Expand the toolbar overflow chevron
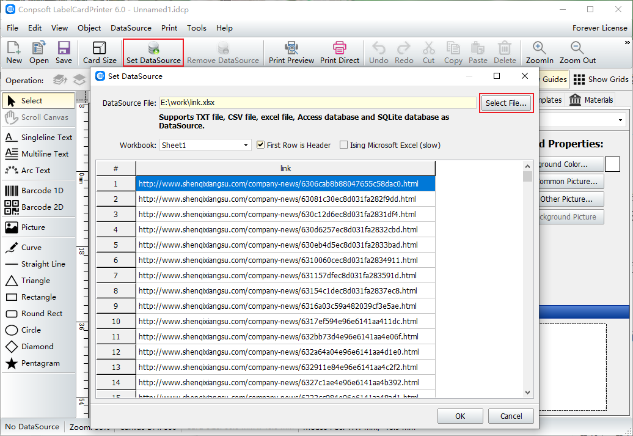 pyautogui.click(x=628, y=42)
